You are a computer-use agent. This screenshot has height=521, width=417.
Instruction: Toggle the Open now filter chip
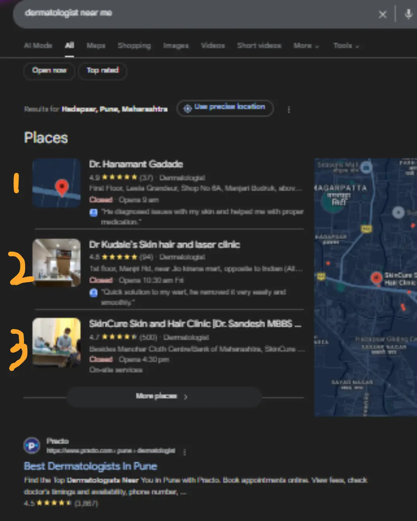[49, 71]
